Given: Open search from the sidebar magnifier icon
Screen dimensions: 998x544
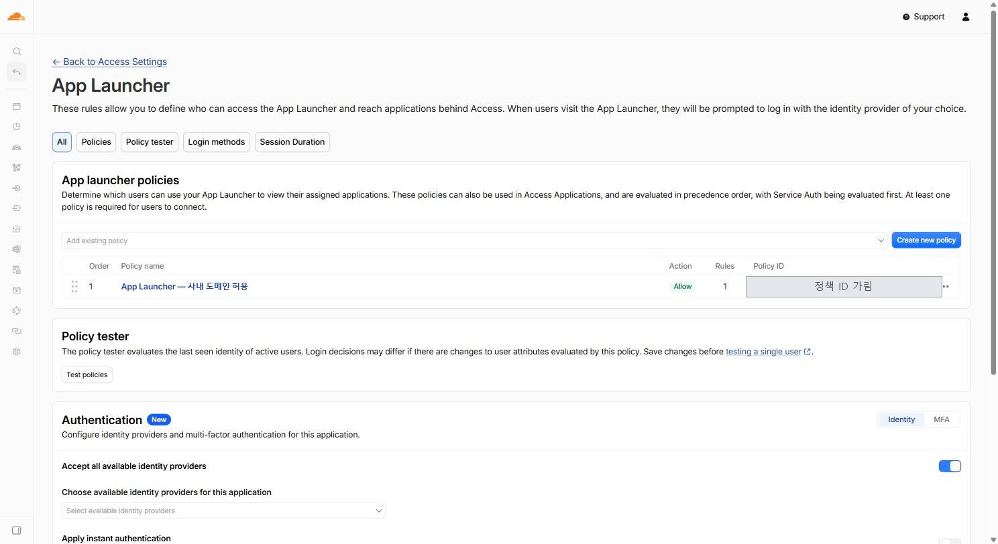Looking at the screenshot, I should (x=17, y=52).
